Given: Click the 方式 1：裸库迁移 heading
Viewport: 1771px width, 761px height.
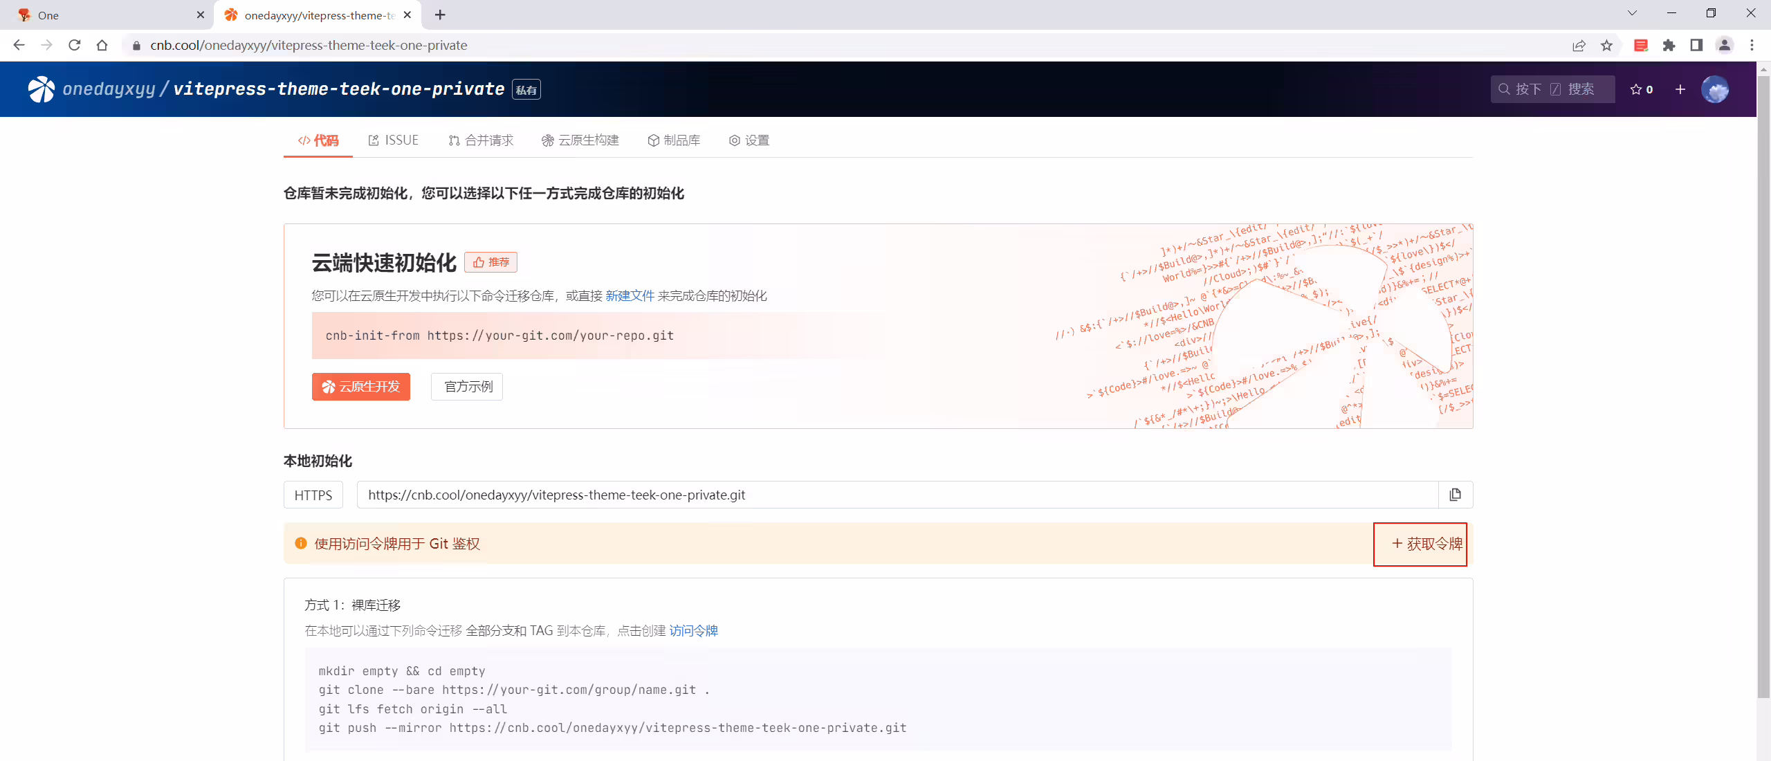Looking at the screenshot, I should pos(353,605).
